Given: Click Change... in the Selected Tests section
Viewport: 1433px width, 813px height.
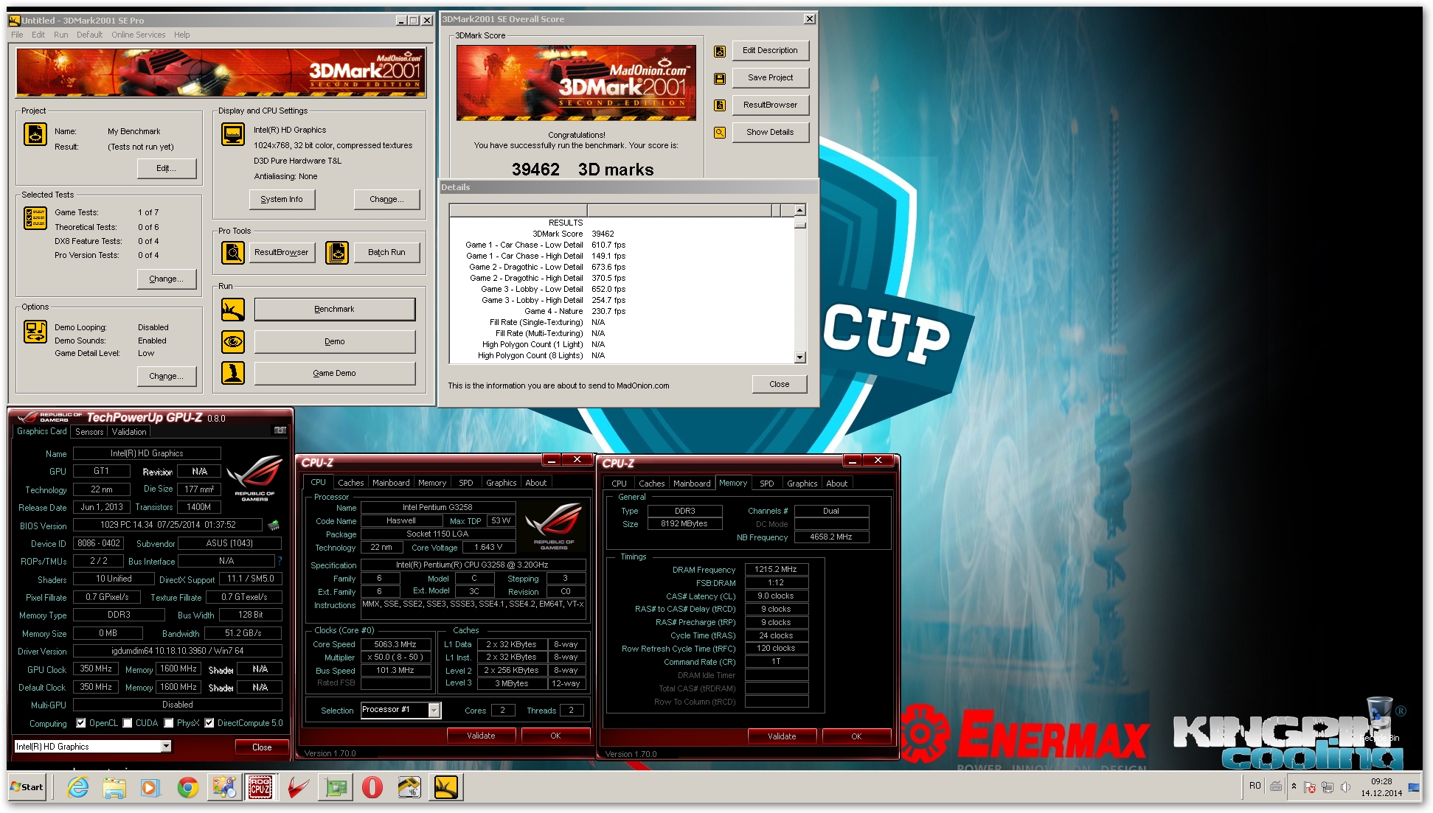Looking at the screenshot, I should [167, 279].
